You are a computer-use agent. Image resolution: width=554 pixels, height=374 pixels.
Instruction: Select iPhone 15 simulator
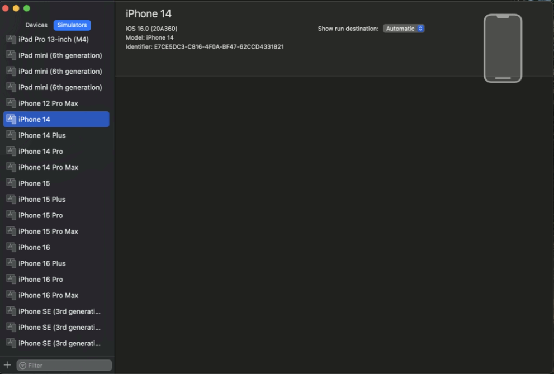[x=56, y=183]
